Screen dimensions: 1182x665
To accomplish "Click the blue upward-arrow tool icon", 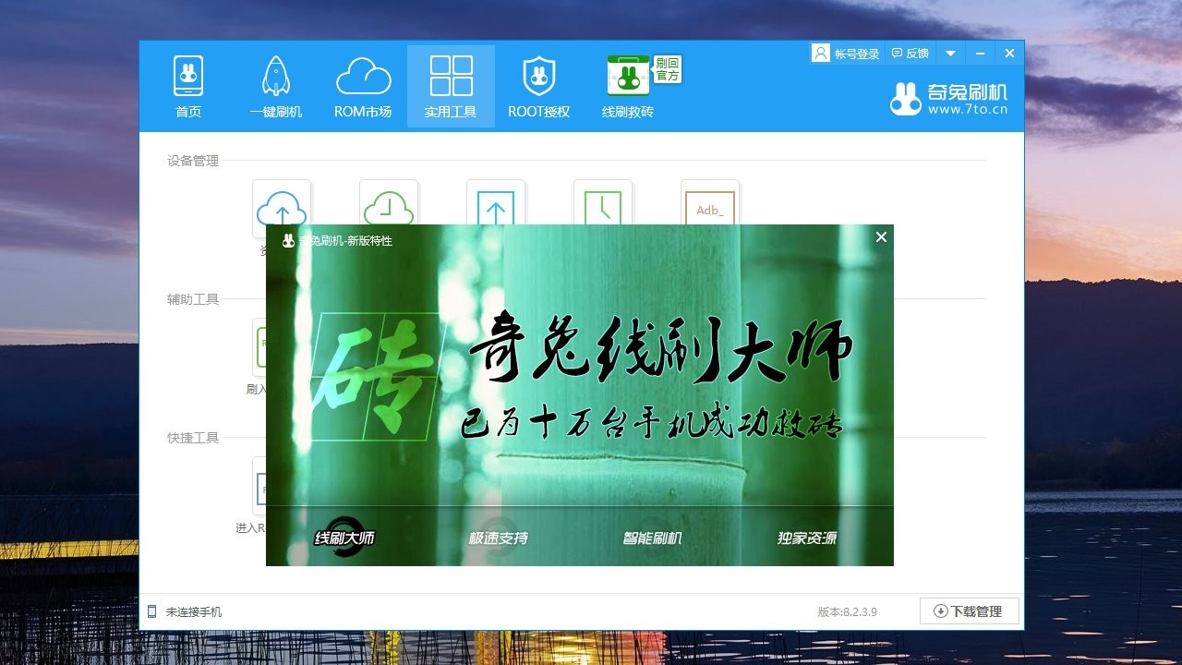I will [x=496, y=208].
